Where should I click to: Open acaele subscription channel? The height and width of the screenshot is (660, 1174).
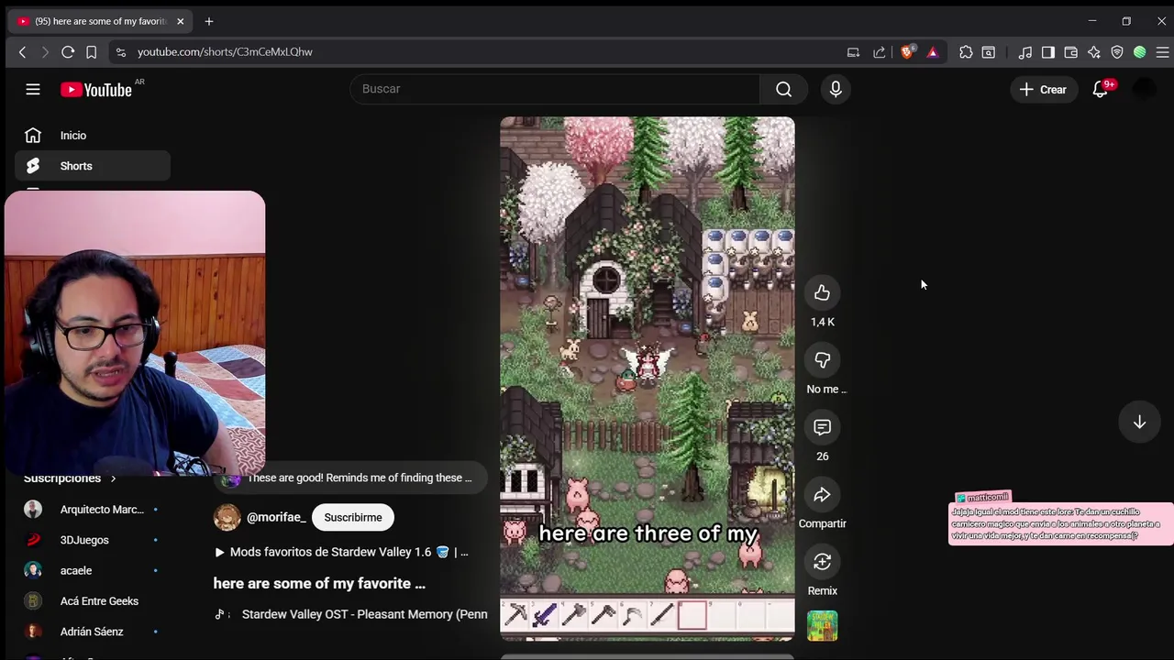(x=92, y=570)
